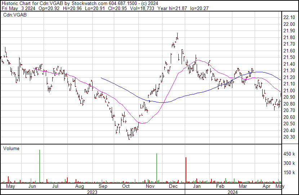Click the 20.30 price axis label
The image size is (299, 195).
tap(289, 137)
